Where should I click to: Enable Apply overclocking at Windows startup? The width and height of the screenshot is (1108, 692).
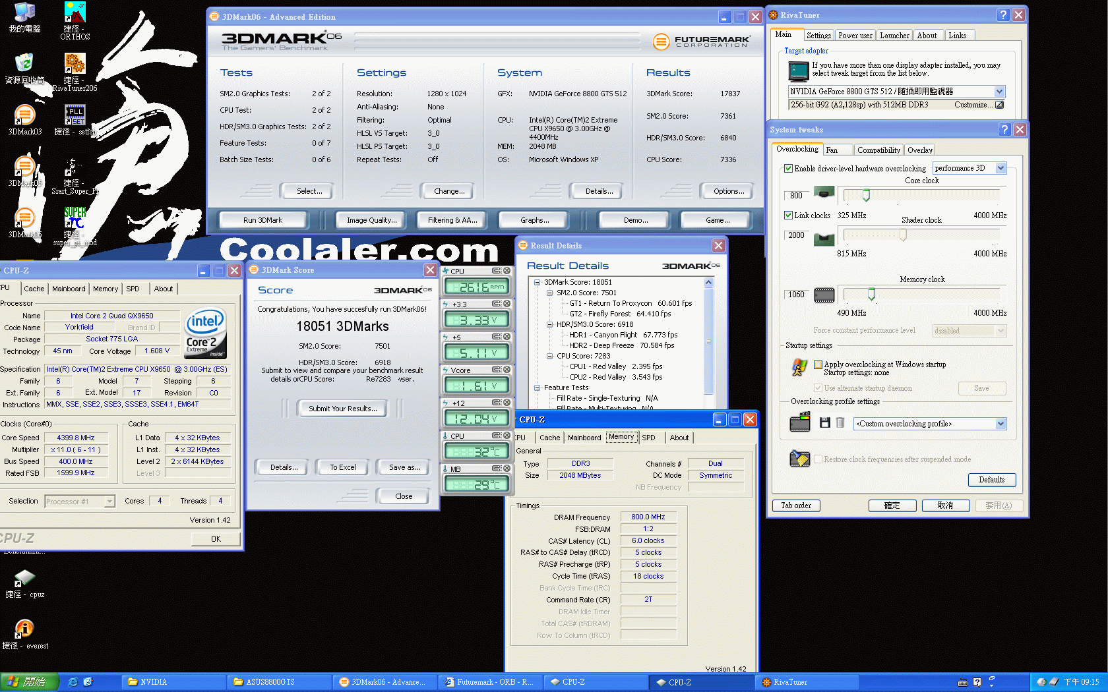818,364
